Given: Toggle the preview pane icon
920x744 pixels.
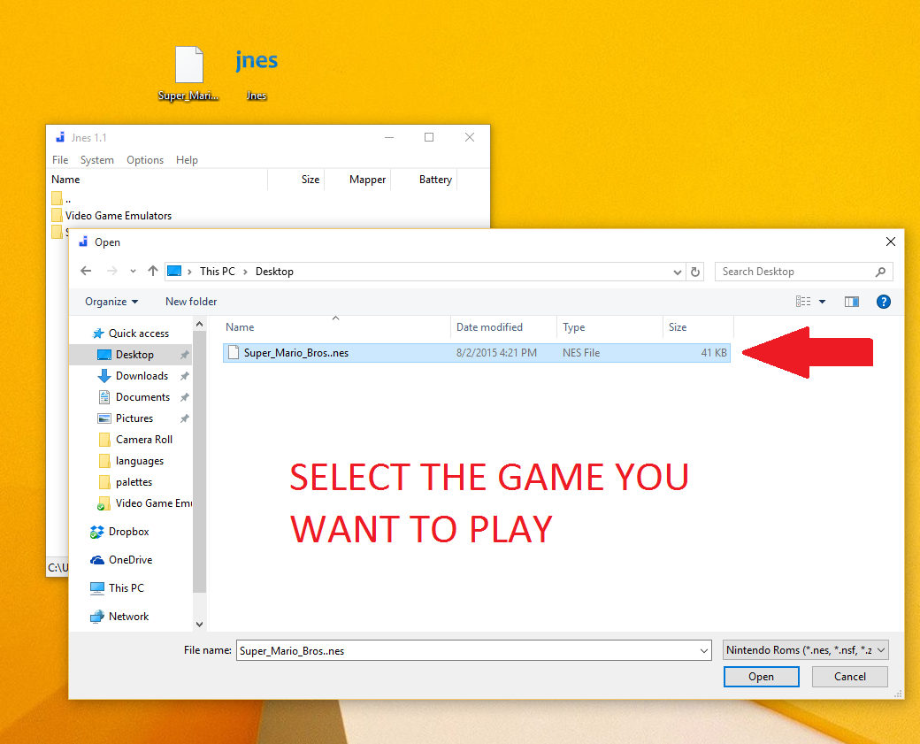Looking at the screenshot, I should (x=852, y=302).
